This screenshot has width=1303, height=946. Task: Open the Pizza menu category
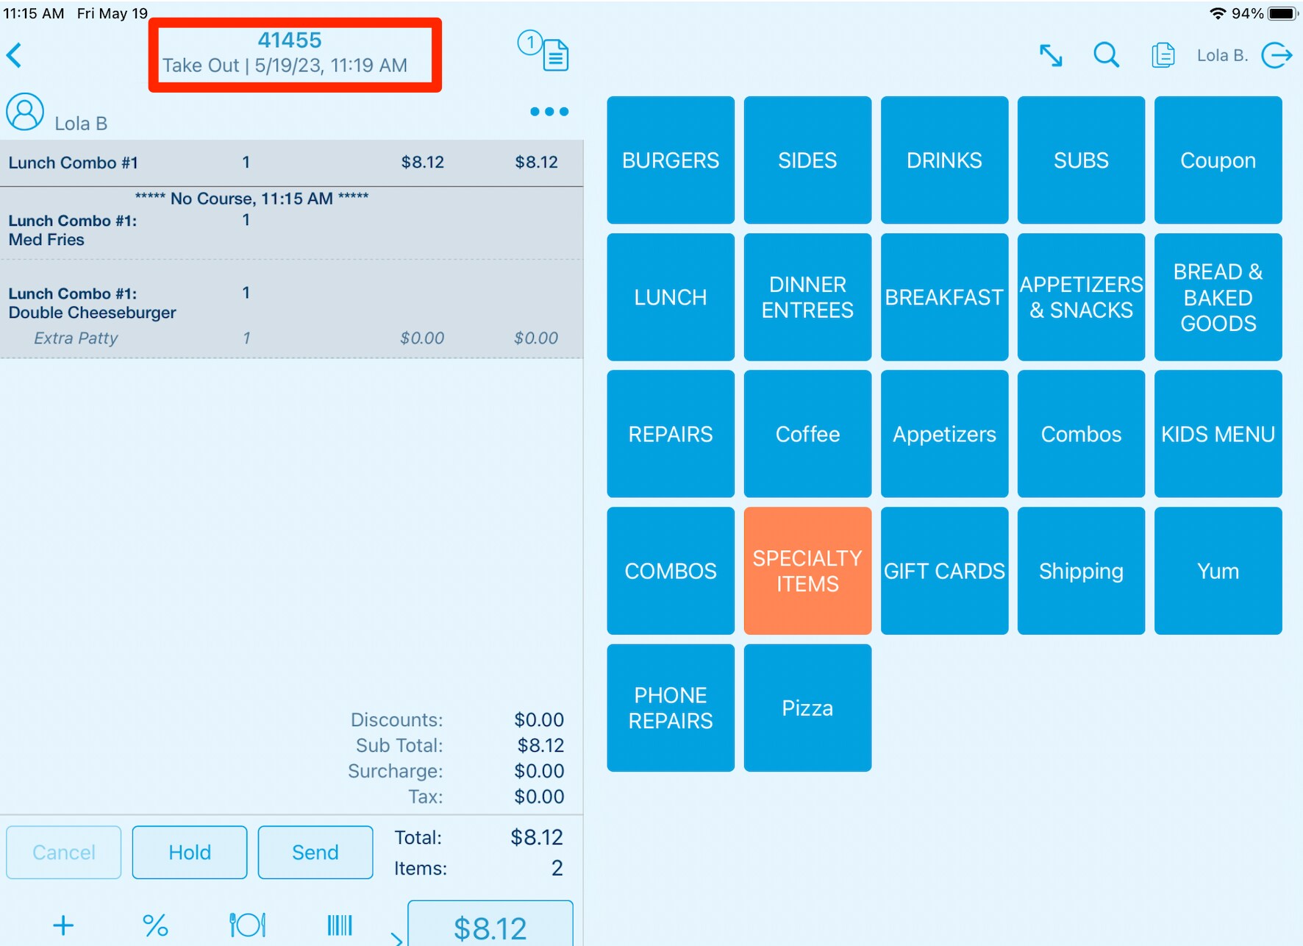(x=807, y=708)
